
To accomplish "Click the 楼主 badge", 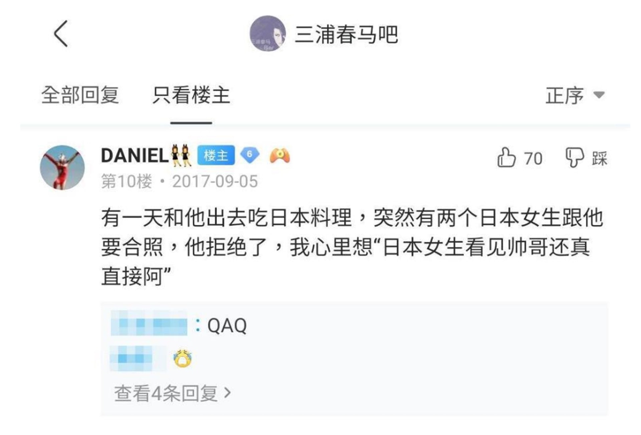I will point(216,156).
